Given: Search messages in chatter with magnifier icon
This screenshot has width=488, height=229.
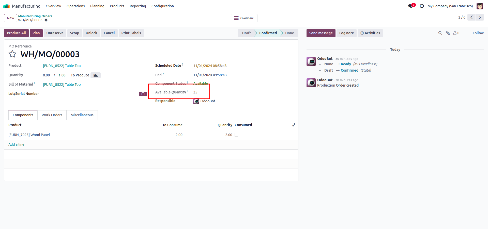Looking at the screenshot, I should pyautogui.click(x=440, y=33).
